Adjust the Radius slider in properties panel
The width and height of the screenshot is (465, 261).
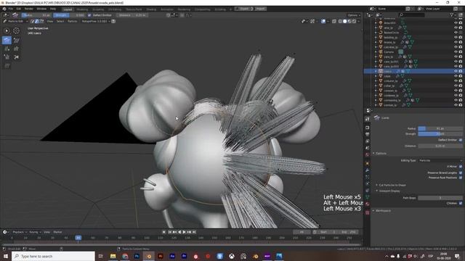pos(440,129)
